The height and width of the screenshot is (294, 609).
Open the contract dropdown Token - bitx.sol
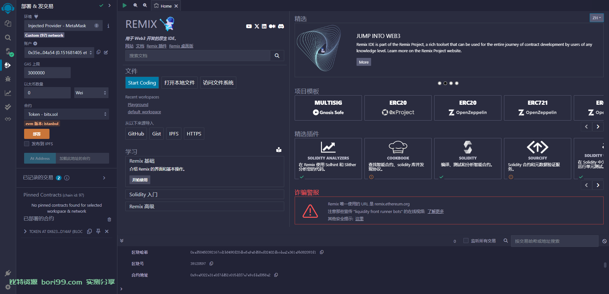67,114
